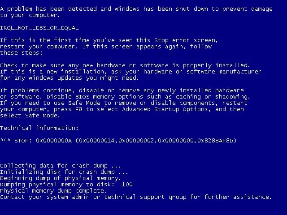Click 'Collecting data for crash dump' line
287x215 pixels.
61,166
